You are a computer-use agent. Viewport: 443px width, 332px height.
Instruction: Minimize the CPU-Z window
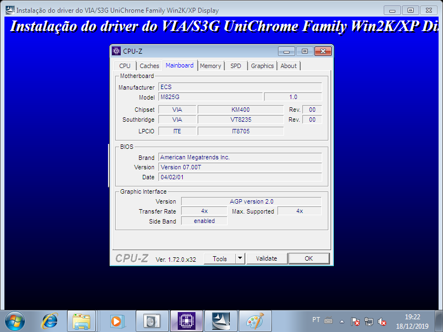coord(286,51)
